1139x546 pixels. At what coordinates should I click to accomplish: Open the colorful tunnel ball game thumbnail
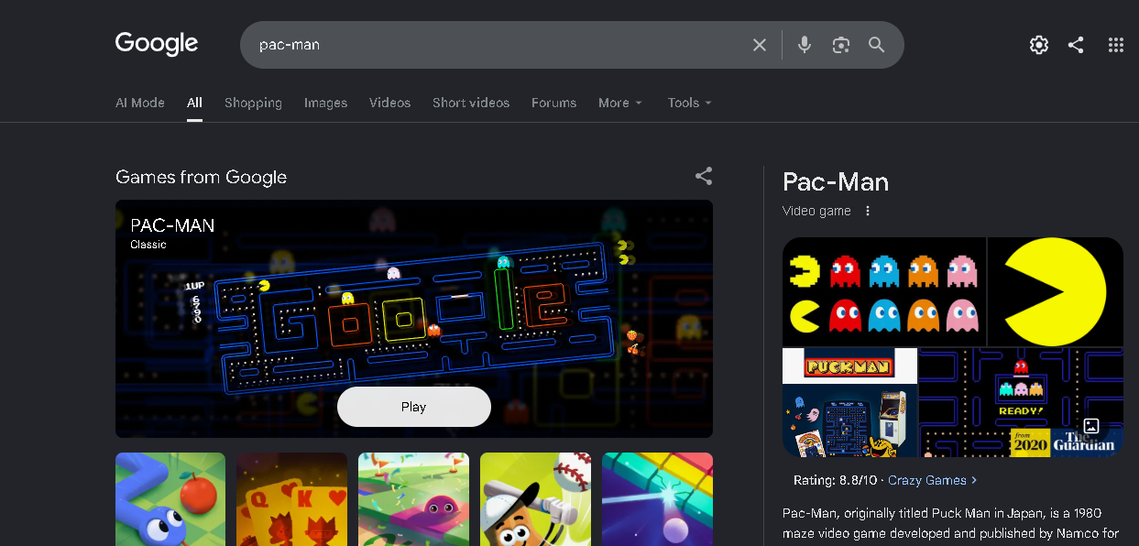[x=657, y=499]
